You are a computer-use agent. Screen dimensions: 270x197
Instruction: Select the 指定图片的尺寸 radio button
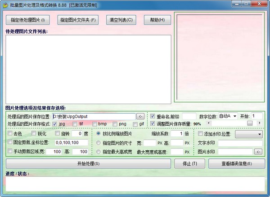(x=98, y=143)
